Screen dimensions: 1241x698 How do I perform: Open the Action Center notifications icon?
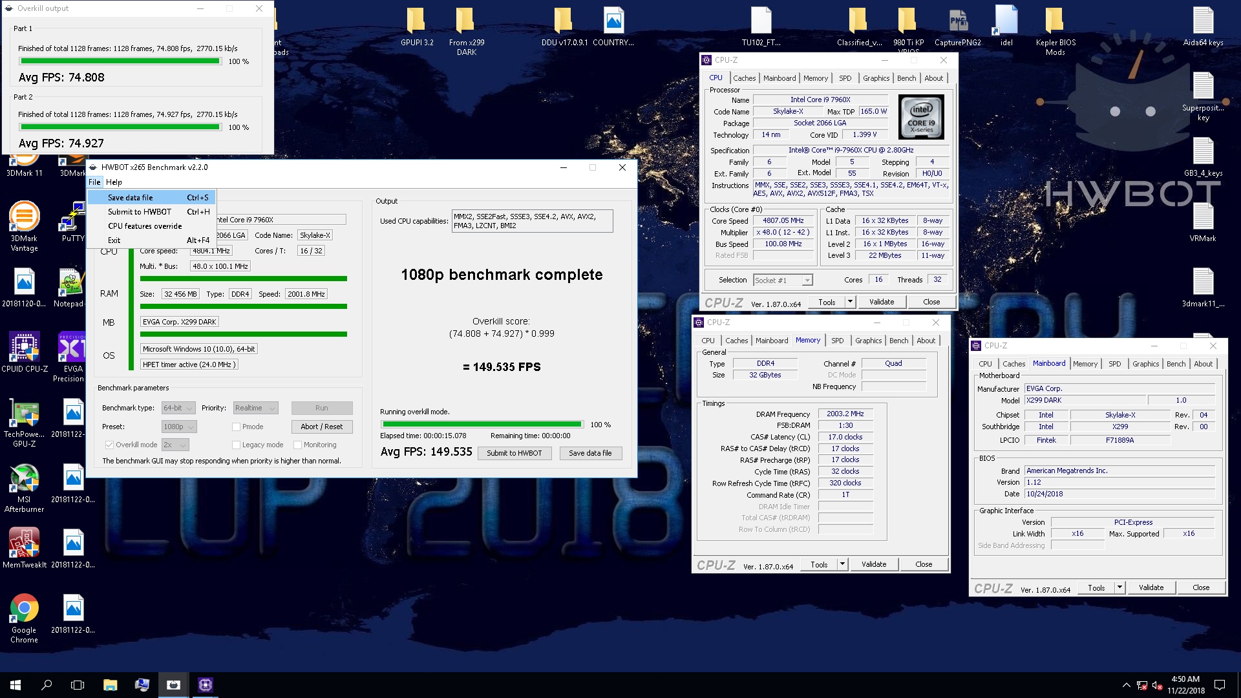click(x=1220, y=685)
